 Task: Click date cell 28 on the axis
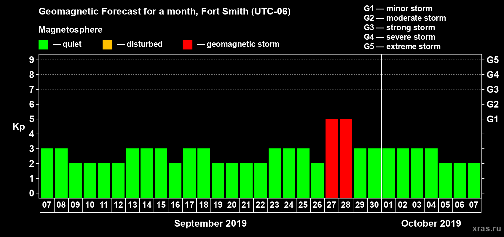(346, 205)
